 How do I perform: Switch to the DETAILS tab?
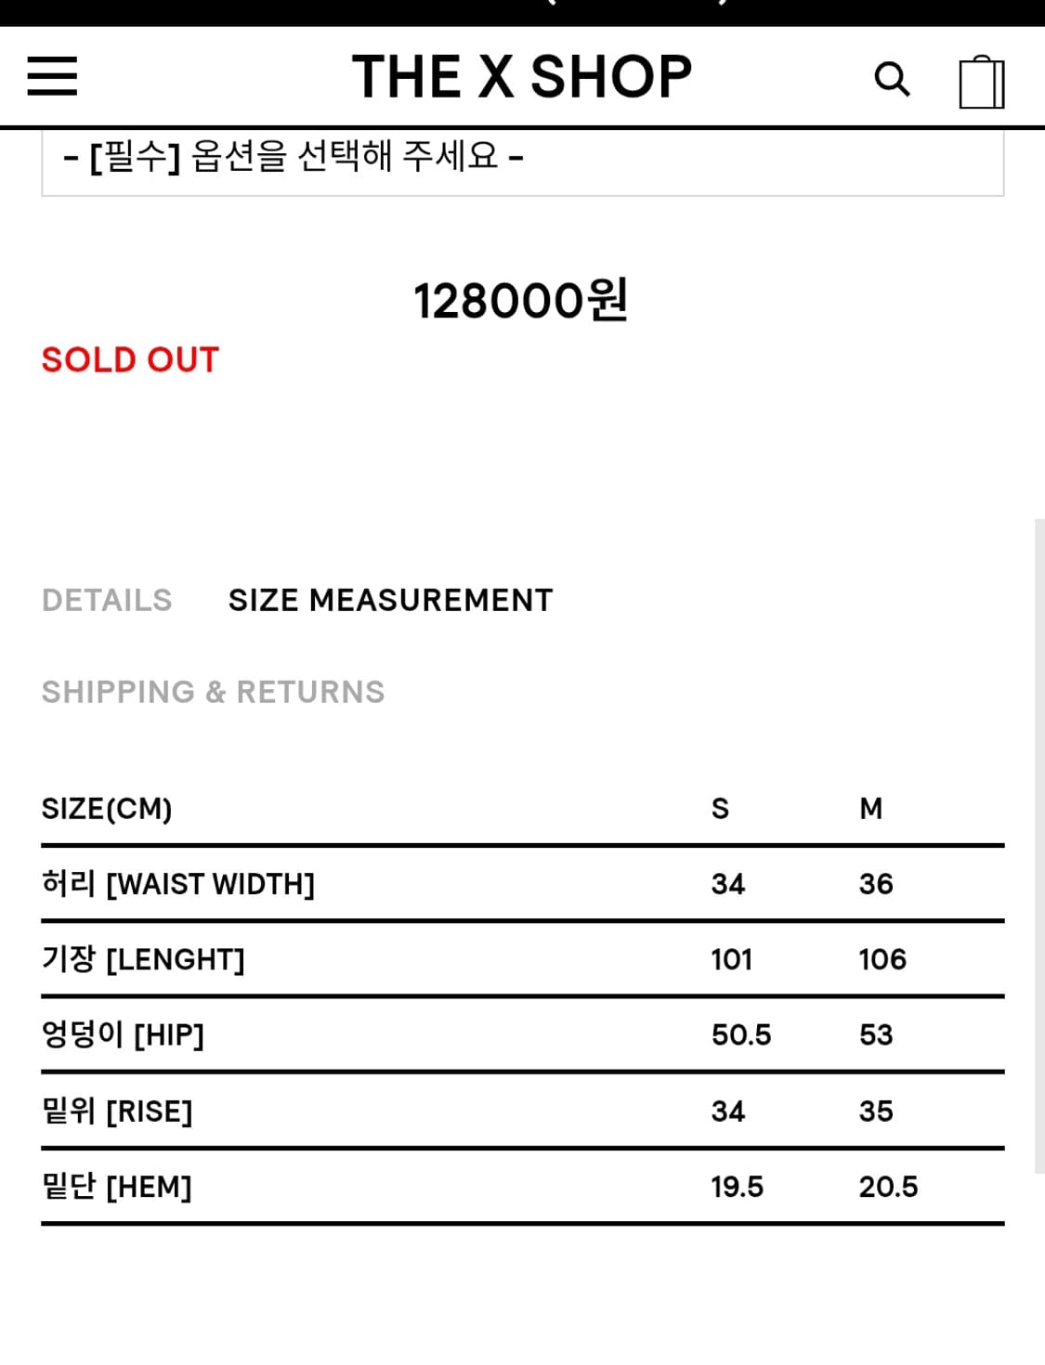107,600
